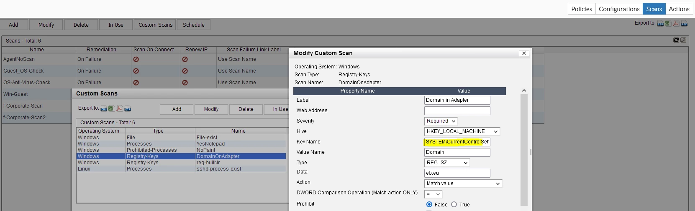Switch to the Scans tab
Screen dimensions: 695x211
(x=654, y=9)
